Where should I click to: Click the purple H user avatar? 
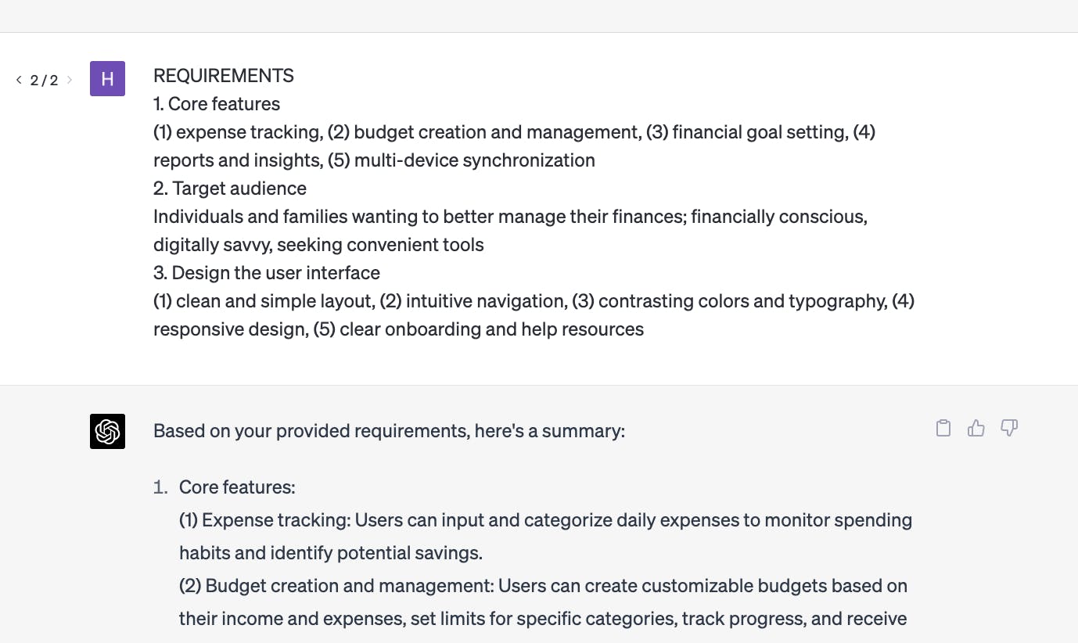(107, 79)
